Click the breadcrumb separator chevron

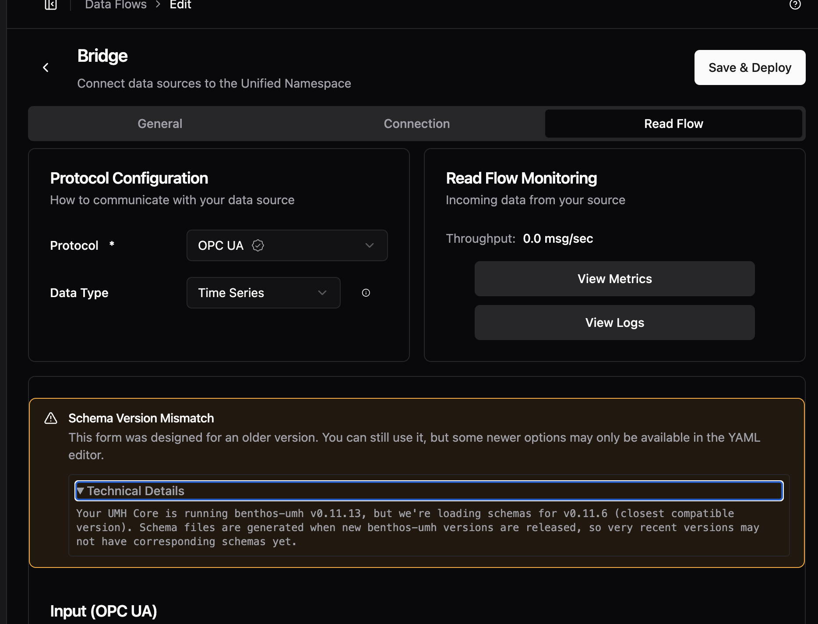[x=158, y=4]
